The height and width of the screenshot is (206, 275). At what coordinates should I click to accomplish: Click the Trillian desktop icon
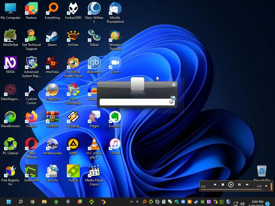tap(94, 38)
